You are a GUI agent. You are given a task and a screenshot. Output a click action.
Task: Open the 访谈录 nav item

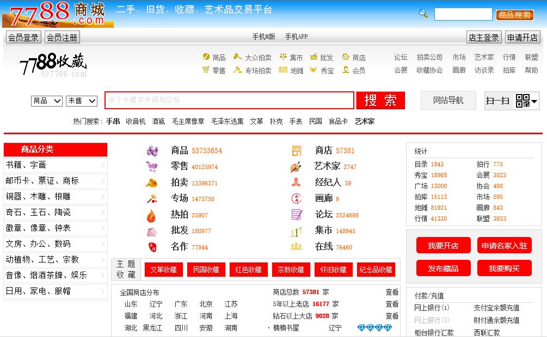coord(484,70)
